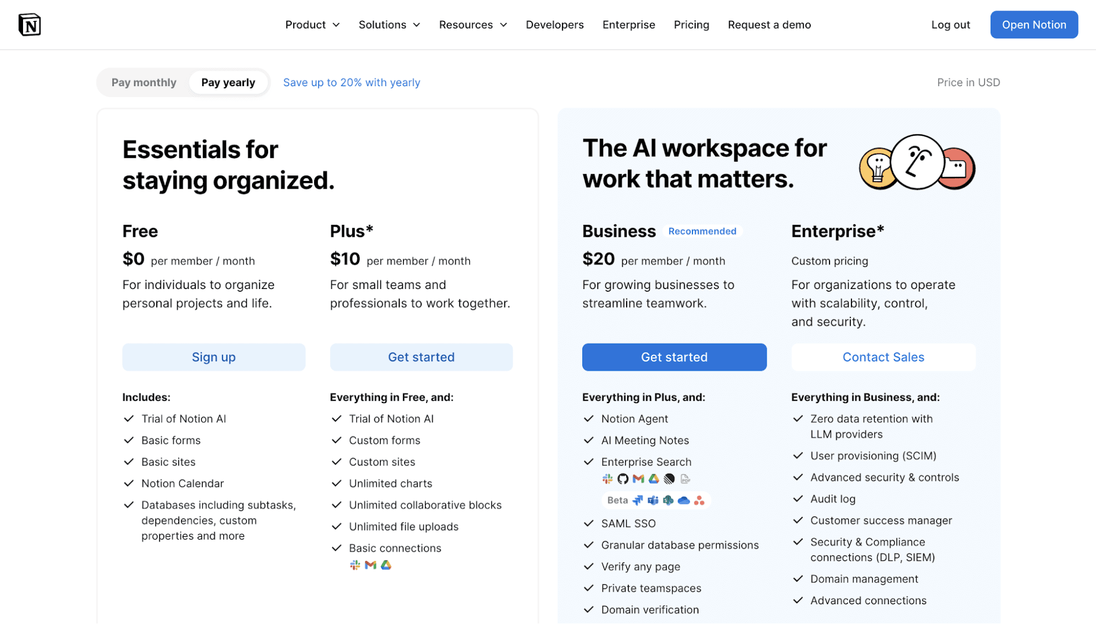Image resolution: width=1096 pixels, height=624 pixels.
Task: Click the Linear icon under Enterprise Search
Action: pyautogui.click(x=669, y=479)
